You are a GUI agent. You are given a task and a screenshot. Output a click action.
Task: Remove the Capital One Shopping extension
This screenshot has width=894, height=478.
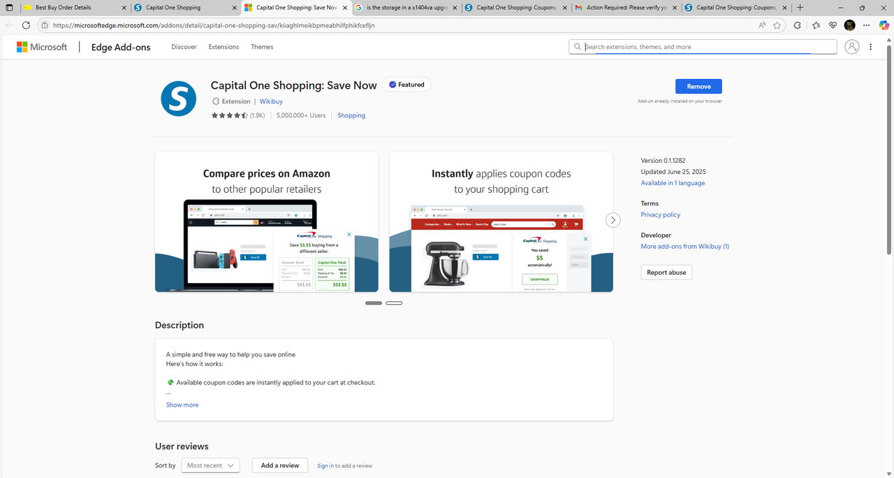click(698, 86)
